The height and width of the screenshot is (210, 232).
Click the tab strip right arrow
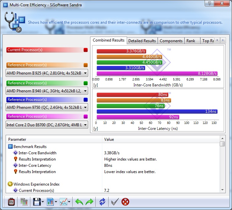[223, 40]
